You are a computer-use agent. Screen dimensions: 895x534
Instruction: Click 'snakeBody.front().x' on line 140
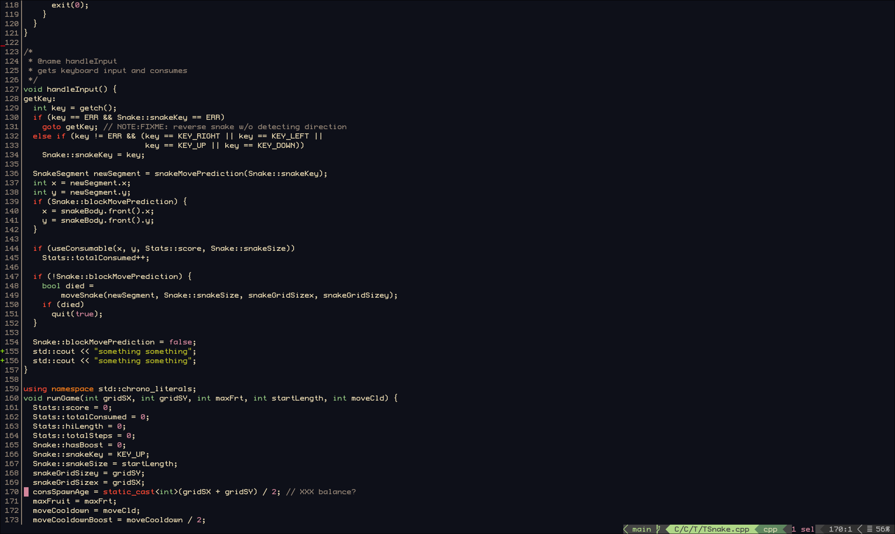point(105,211)
